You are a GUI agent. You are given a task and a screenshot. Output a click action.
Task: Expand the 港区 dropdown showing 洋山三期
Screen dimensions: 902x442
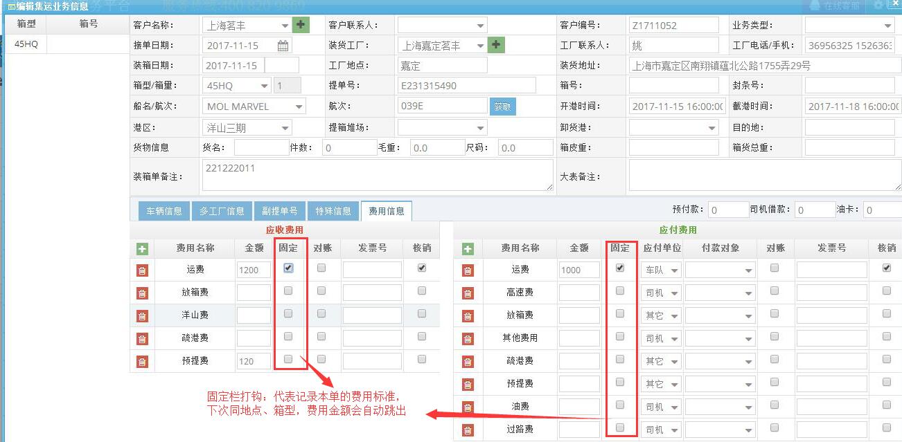click(247, 128)
